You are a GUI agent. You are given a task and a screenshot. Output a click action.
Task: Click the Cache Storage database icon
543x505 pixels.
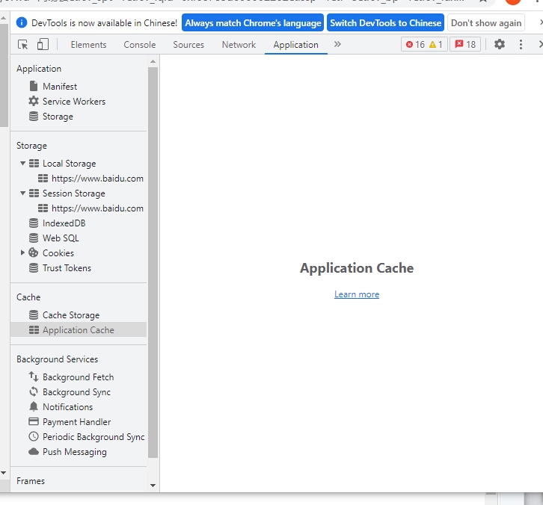(x=34, y=315)
